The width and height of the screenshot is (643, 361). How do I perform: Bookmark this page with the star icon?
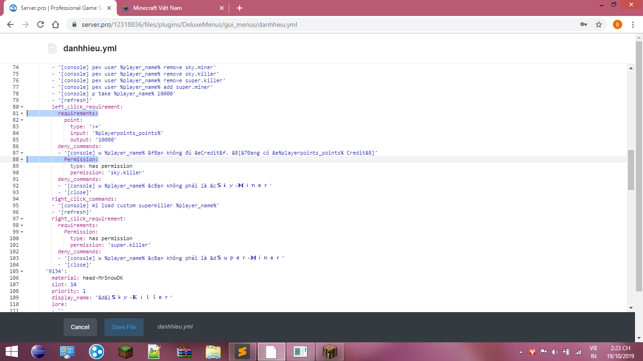point(599,24)
